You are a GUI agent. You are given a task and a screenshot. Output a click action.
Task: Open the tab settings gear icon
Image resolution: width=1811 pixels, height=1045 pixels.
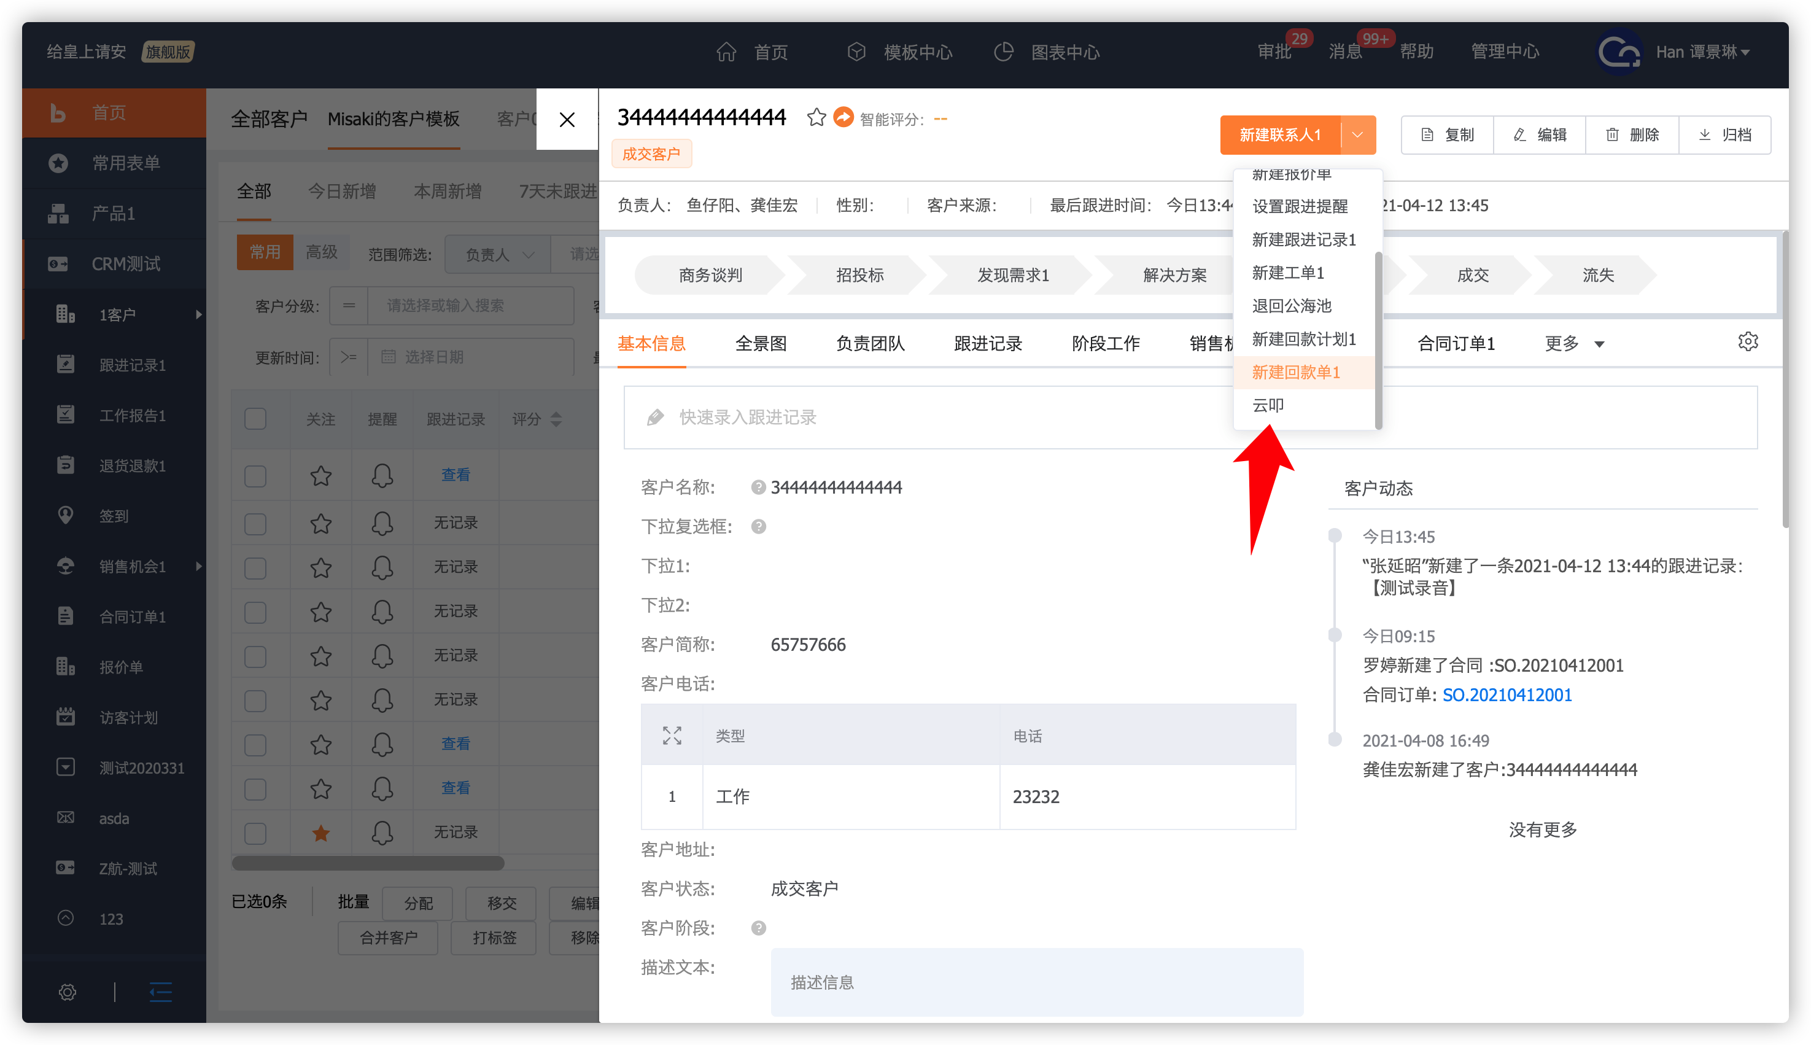(x=1748, y=341)
